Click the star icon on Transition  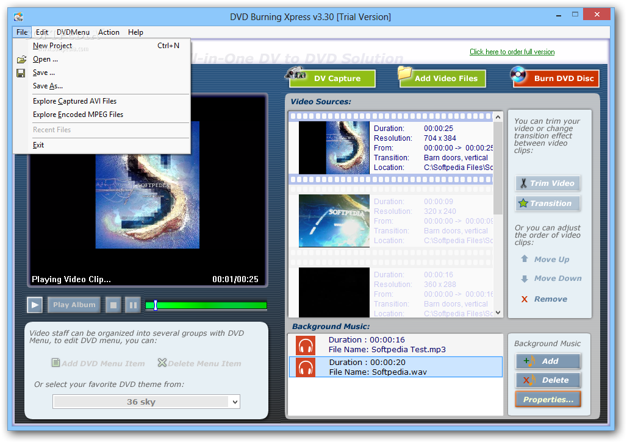coord(523,203)
